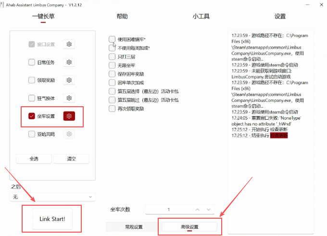
Task: Uncheck the 坐牢设置 checkbox
Action: pyautogui.click(x=32, y=116)
